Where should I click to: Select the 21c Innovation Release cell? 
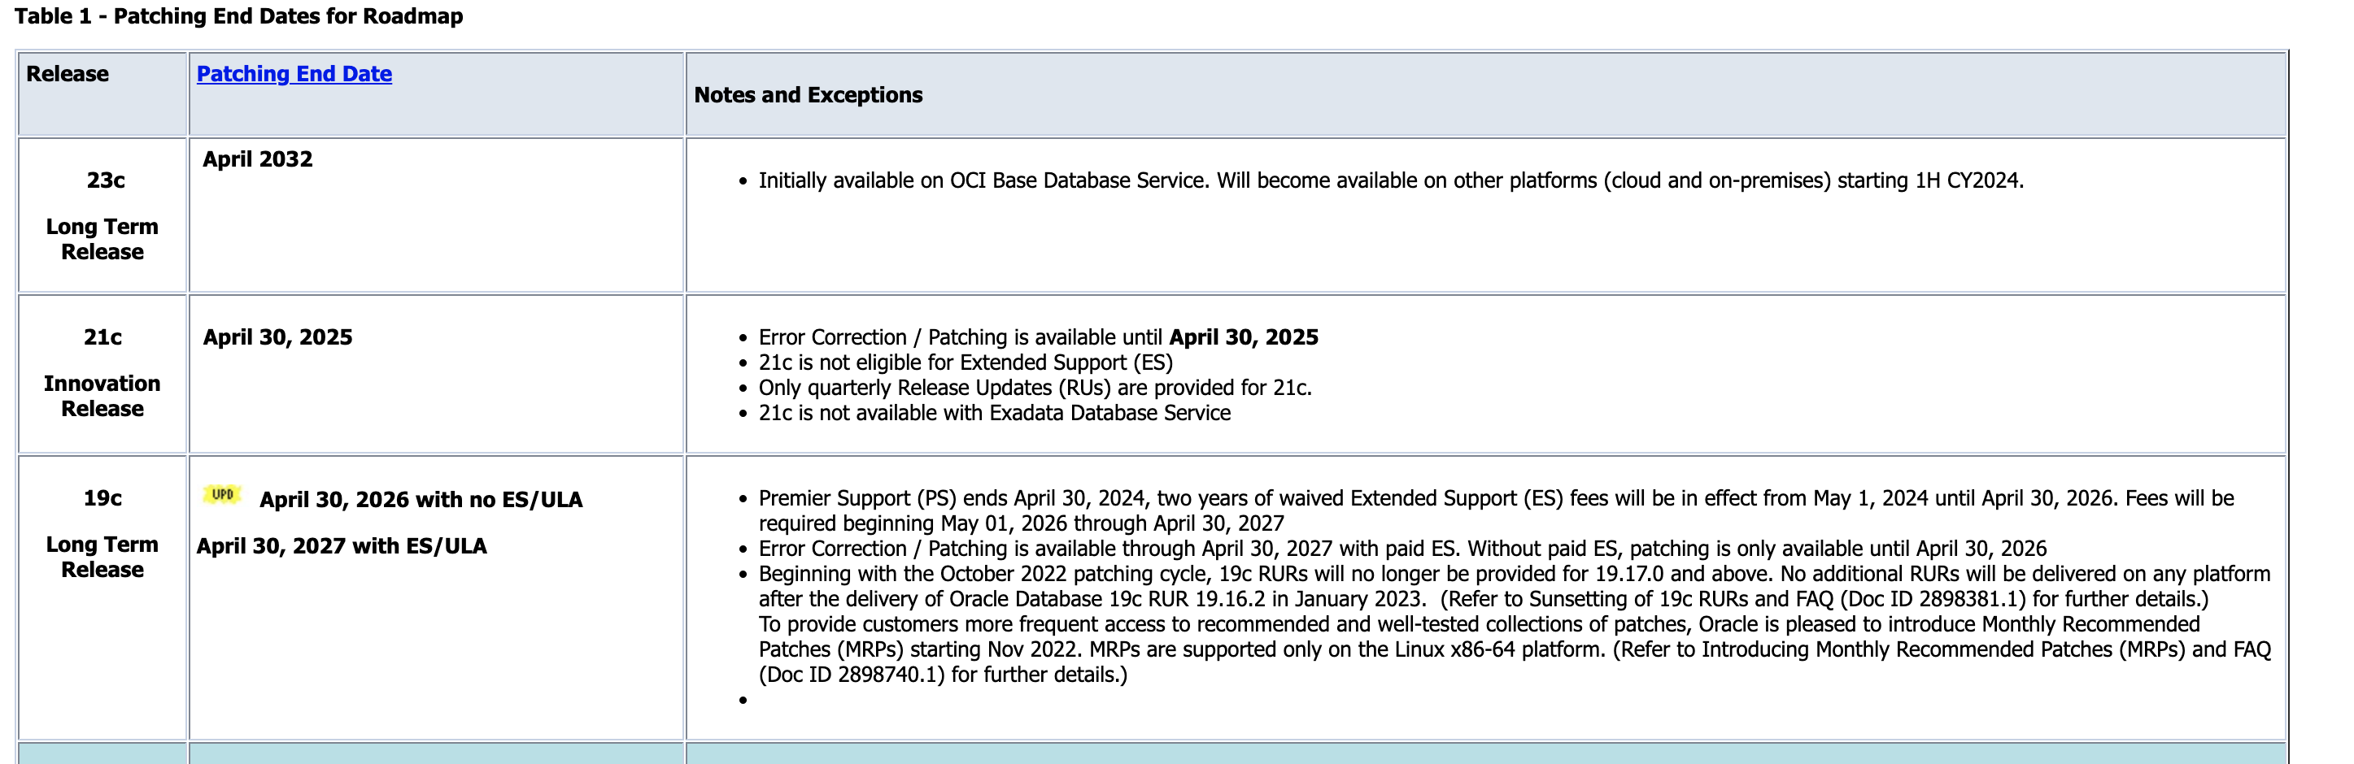pos(102,373)
